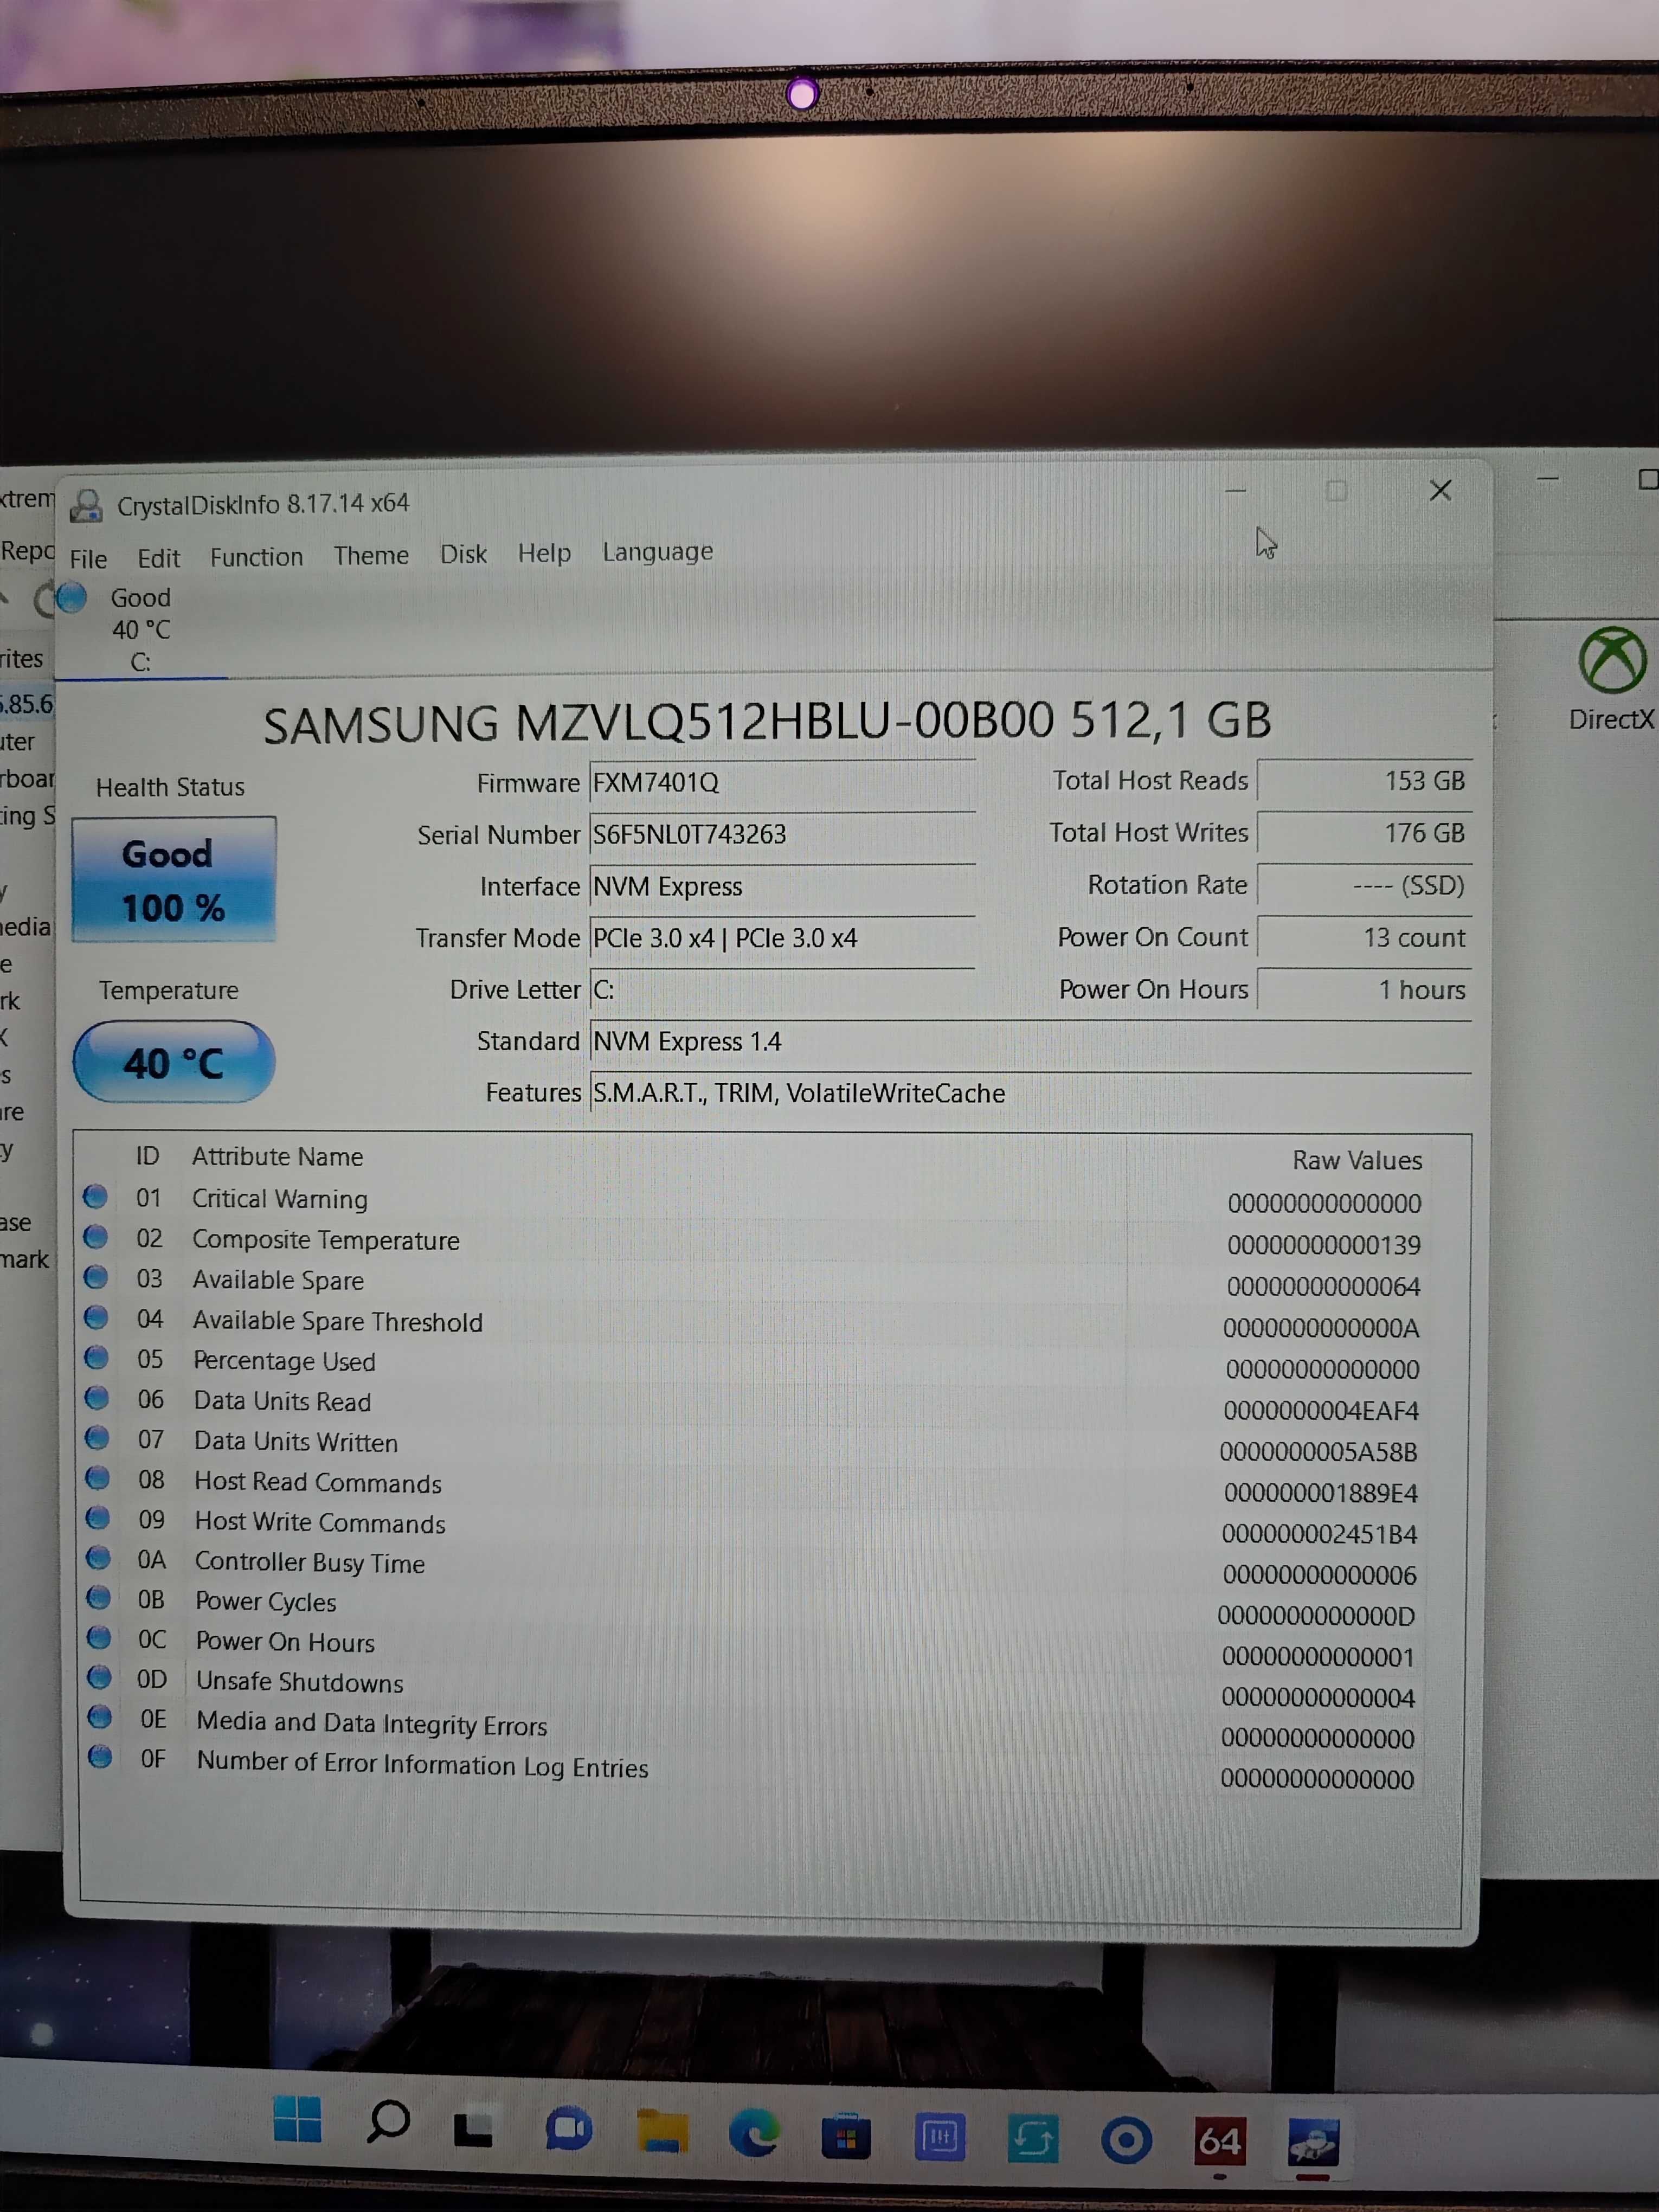Click the ID column header

click(x=147, y=1156)
